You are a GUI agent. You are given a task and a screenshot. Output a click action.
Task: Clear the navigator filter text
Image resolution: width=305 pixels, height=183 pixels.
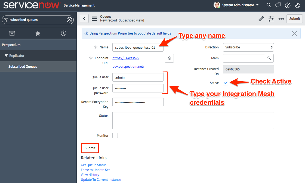[x=69, y=20]
